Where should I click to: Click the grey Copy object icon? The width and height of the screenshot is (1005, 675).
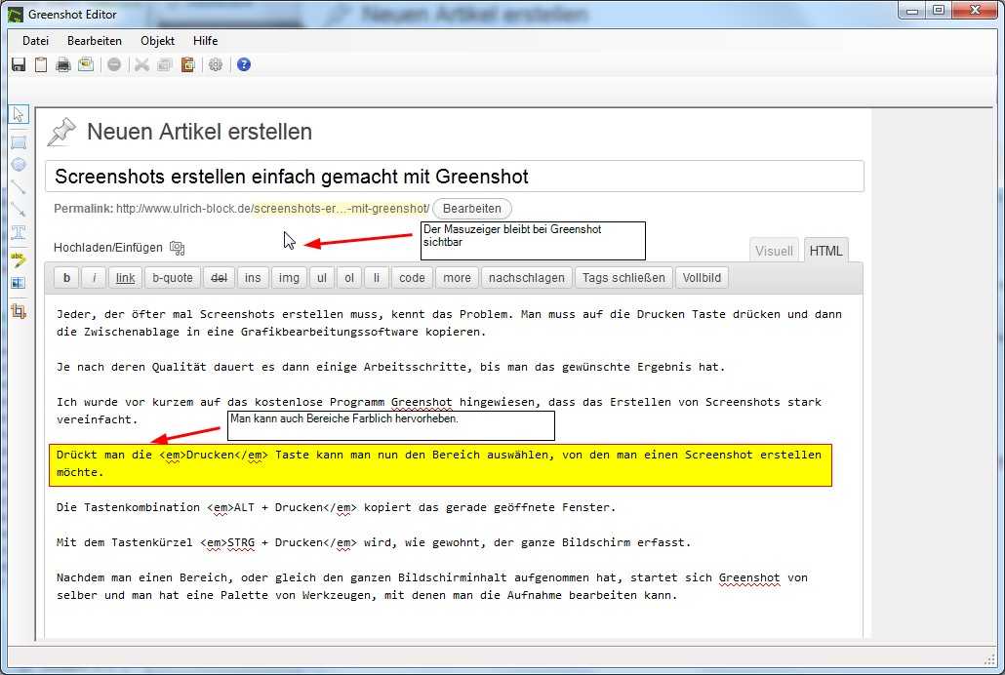[165, 64]
